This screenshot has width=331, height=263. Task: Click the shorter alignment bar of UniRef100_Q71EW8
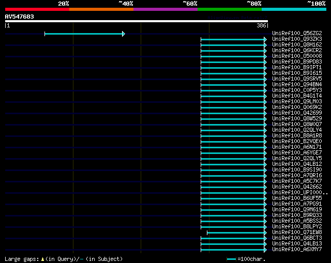[237, 233]
